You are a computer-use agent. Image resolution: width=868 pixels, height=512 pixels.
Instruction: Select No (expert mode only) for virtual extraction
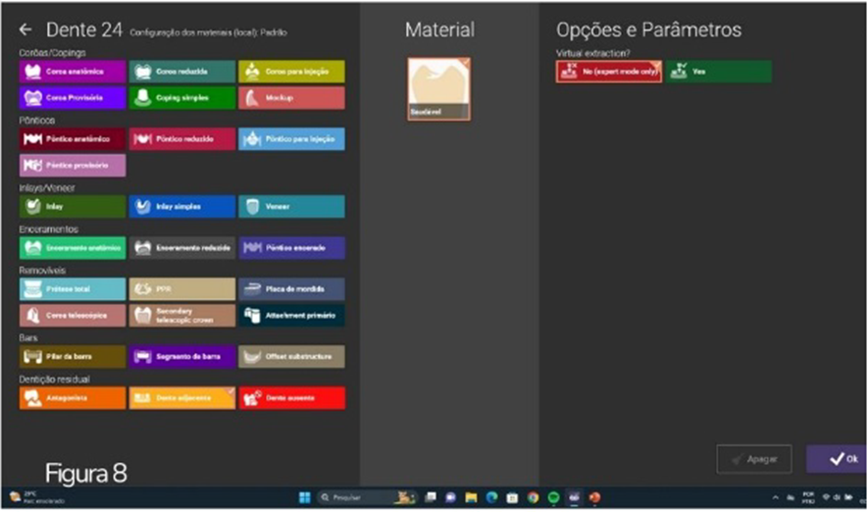[608, 72]
